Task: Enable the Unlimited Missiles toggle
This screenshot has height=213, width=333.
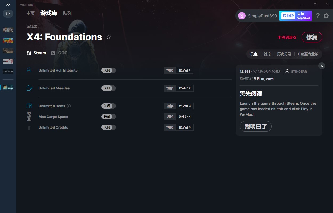Action: pyautogui.click(x=109, y=88)
